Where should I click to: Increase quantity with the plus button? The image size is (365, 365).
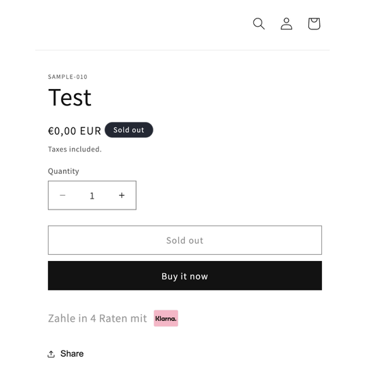(121, 195)
